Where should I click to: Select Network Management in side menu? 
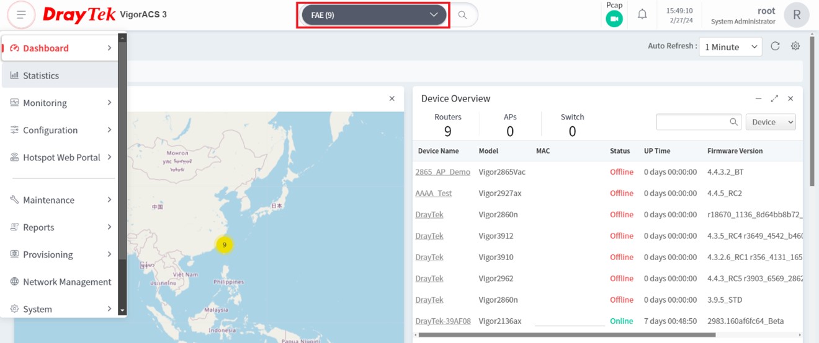point(60,282)
